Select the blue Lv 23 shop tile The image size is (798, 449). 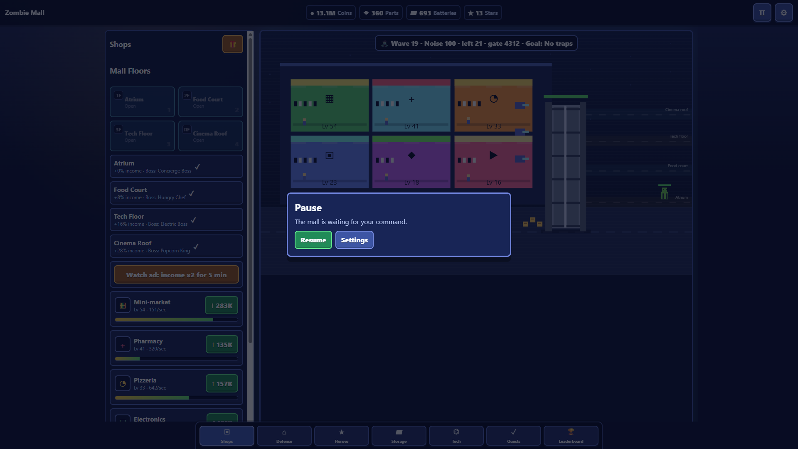click(330, 162)
